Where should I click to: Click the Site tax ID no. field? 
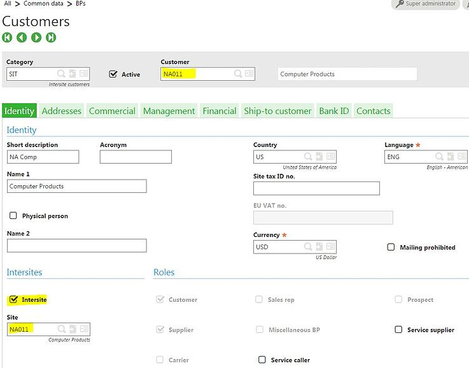click(x=316, y=188)
